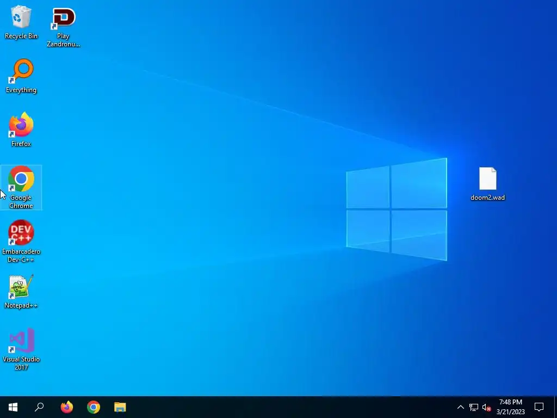Open the network status tray icon
Image resolution: width=557 pixels, height=418 pixels.
click(x=474, y=407)
